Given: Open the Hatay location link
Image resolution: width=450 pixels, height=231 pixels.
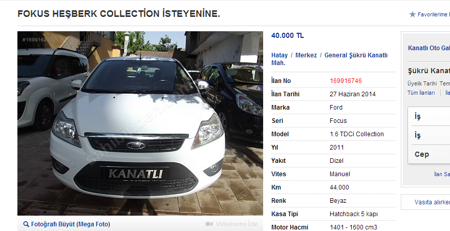Looking at the screenshot, I should 280,55.
